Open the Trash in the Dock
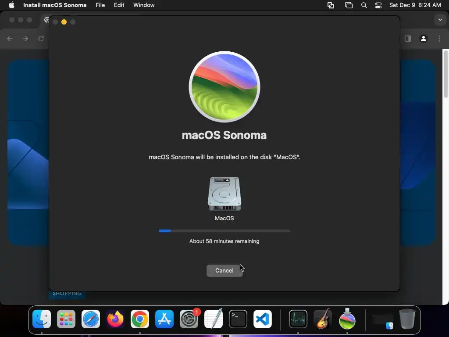The width and height of the screenshot is (449, 337). pos(407,319)
